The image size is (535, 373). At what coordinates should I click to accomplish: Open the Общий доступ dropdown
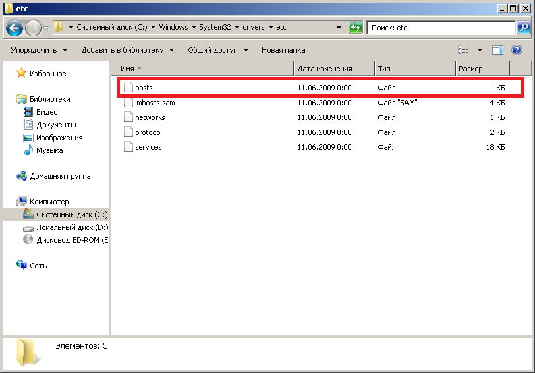click(x=217, y=50)
